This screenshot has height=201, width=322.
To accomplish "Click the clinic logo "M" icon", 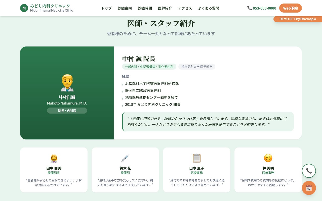I will tap(24, 8).
